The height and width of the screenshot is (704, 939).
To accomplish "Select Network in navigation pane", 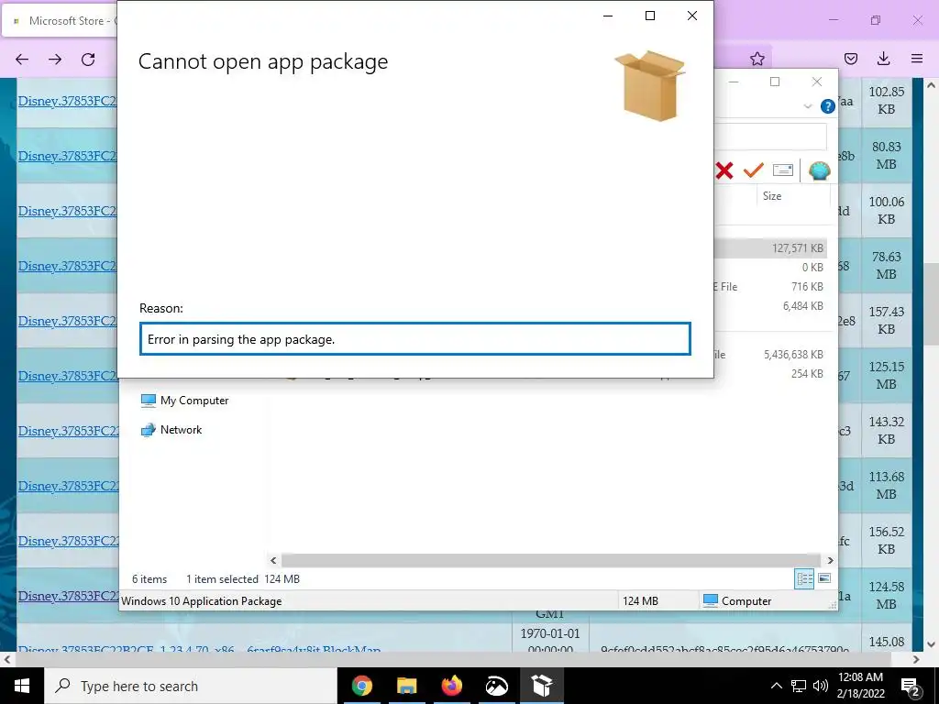I will 171,430.
